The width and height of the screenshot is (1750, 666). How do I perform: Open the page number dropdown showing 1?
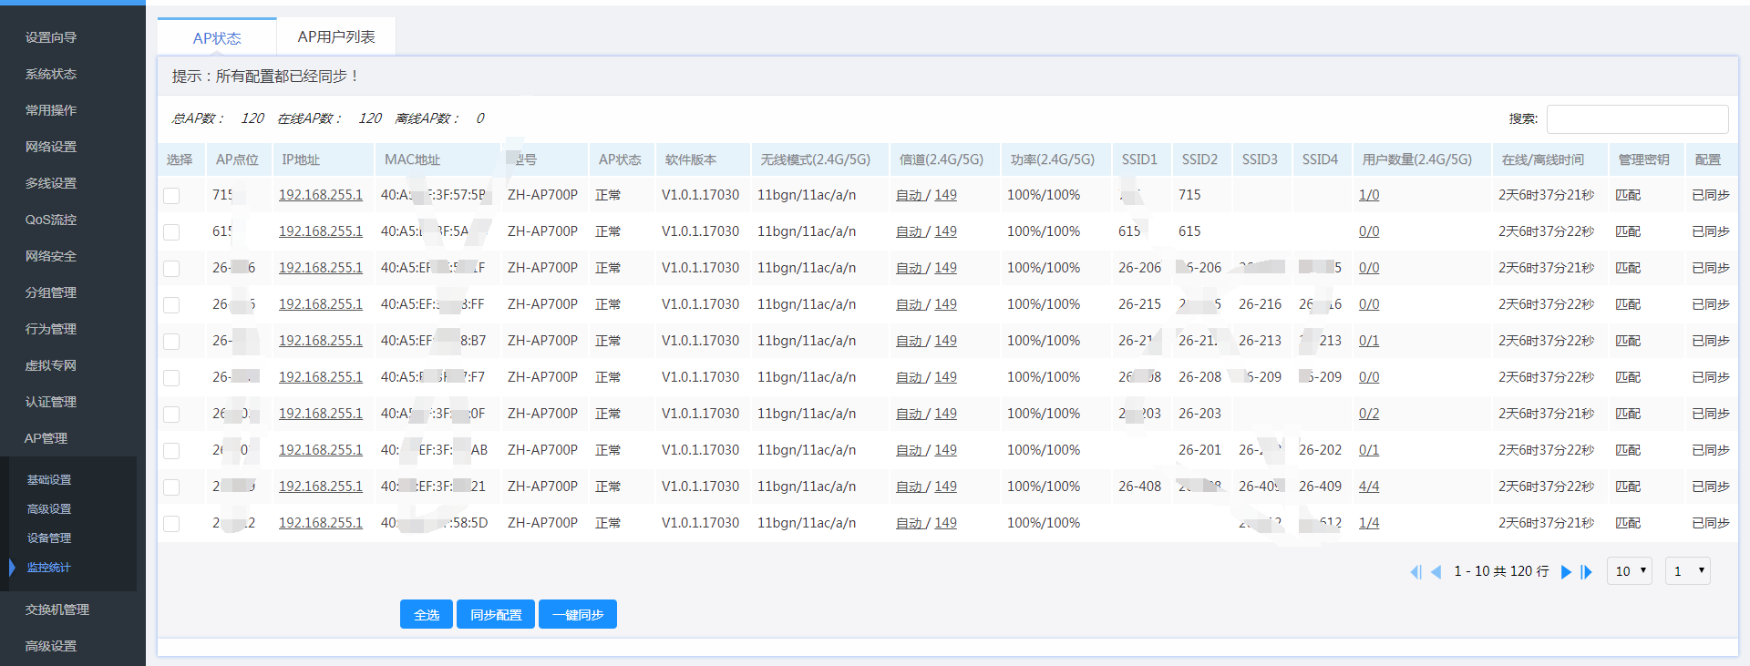pos(1687,571)
